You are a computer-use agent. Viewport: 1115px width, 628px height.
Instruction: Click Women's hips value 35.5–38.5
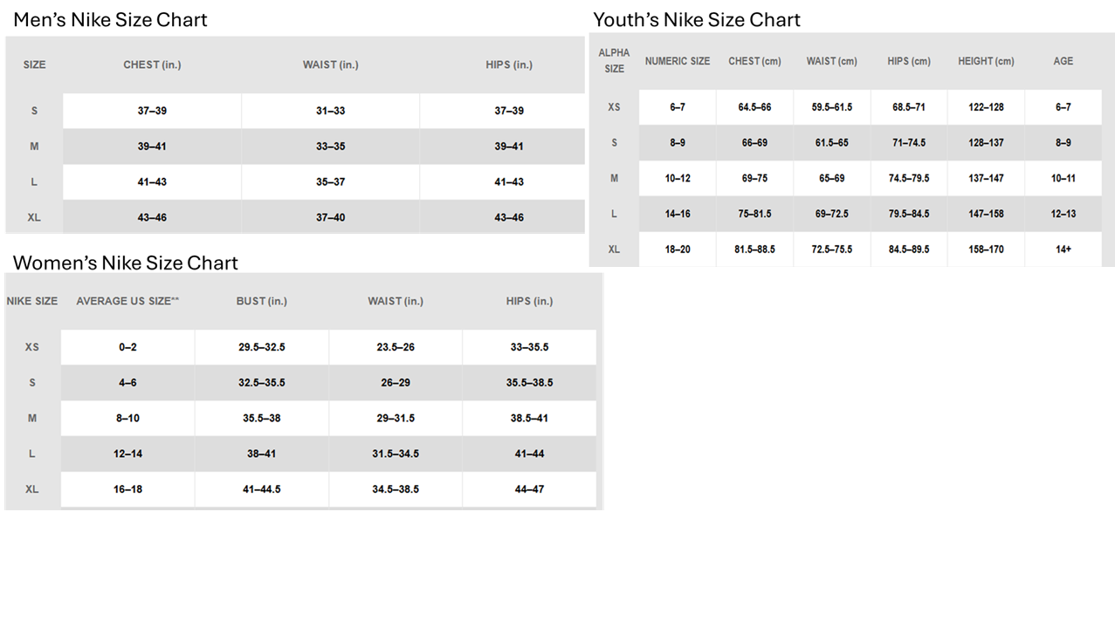pos(529,383)
